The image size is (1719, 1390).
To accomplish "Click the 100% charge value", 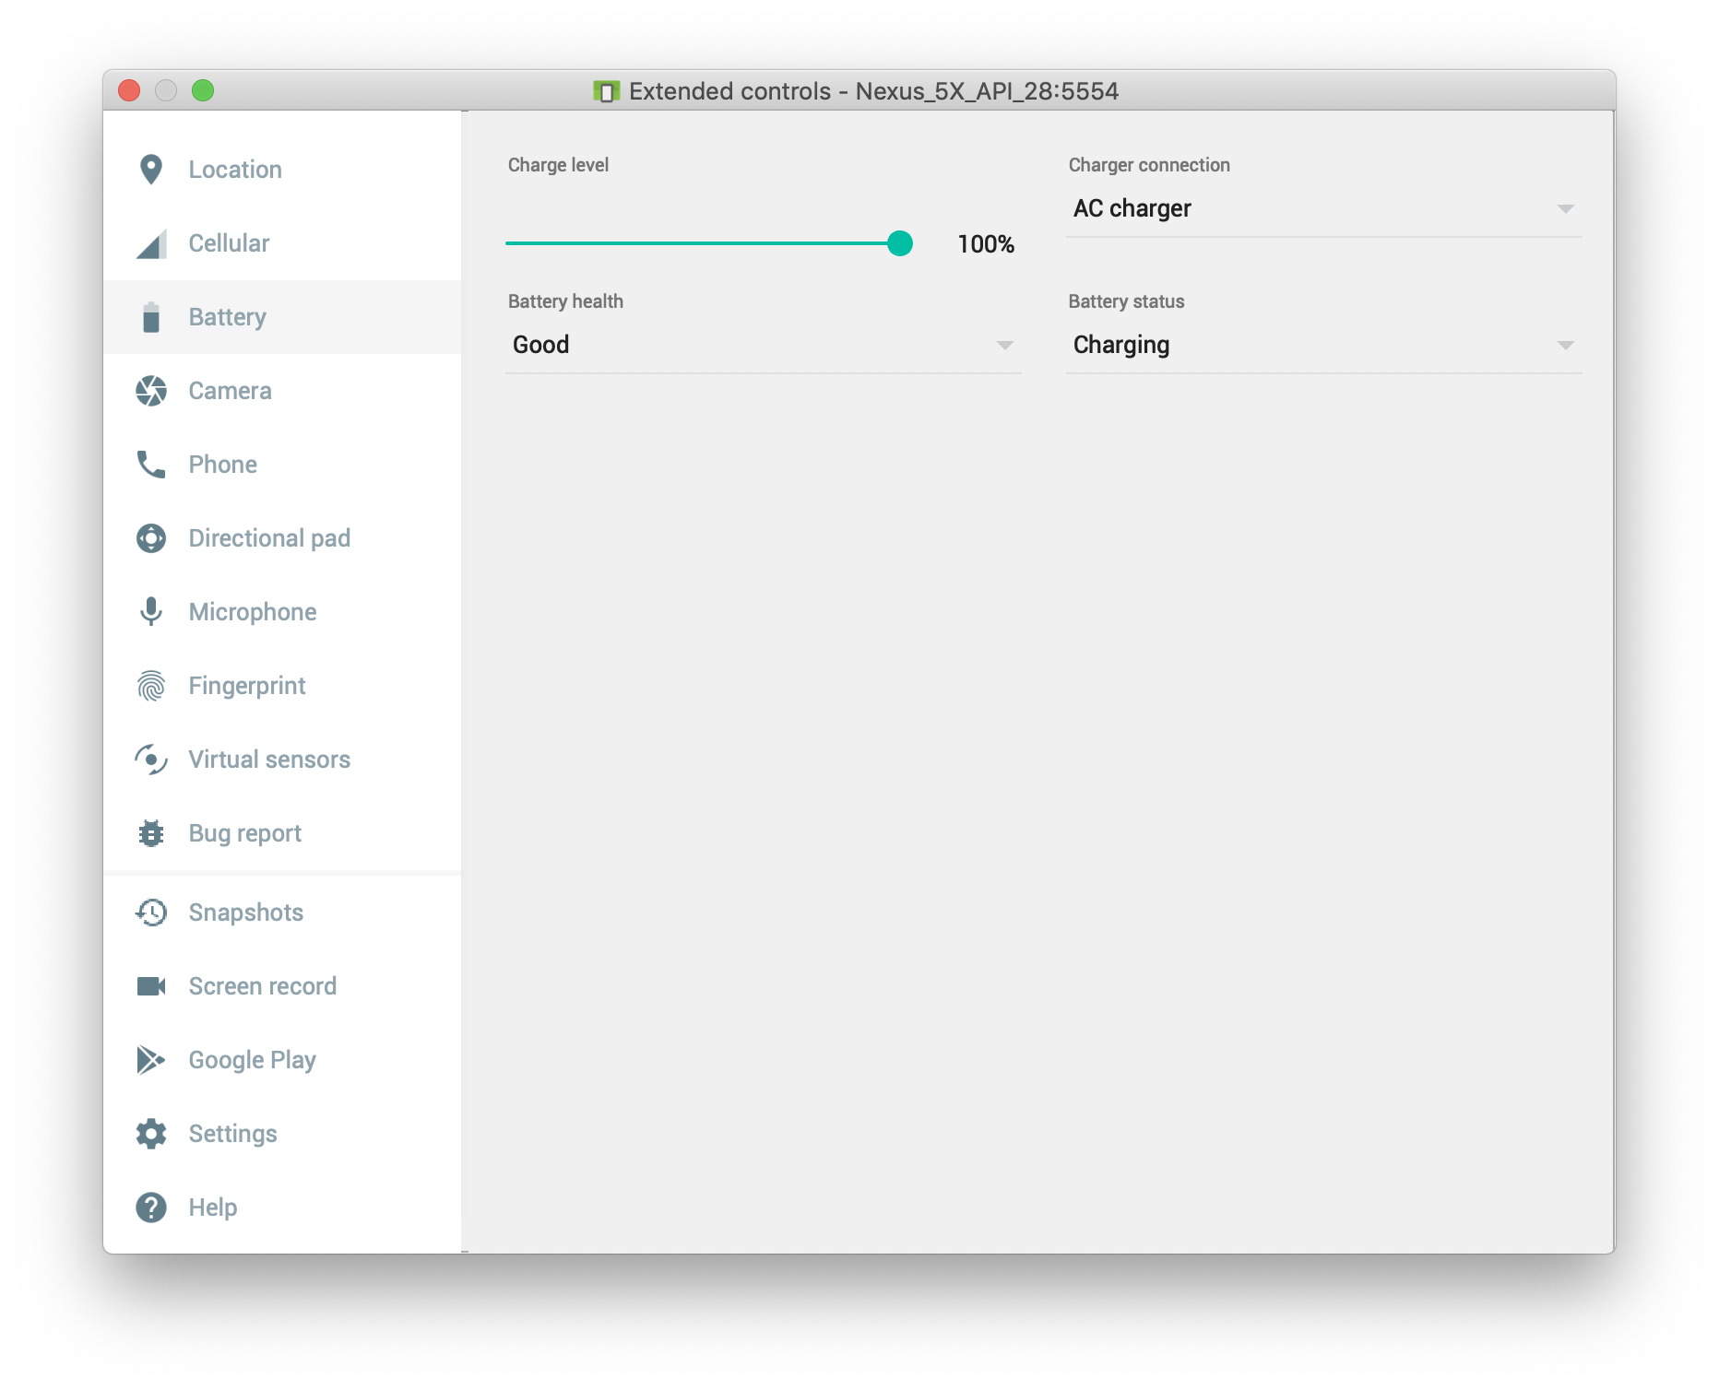I will [x=986, y=244].
